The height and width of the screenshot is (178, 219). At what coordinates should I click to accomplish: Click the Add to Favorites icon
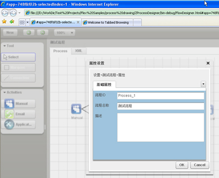click(12, 21)
